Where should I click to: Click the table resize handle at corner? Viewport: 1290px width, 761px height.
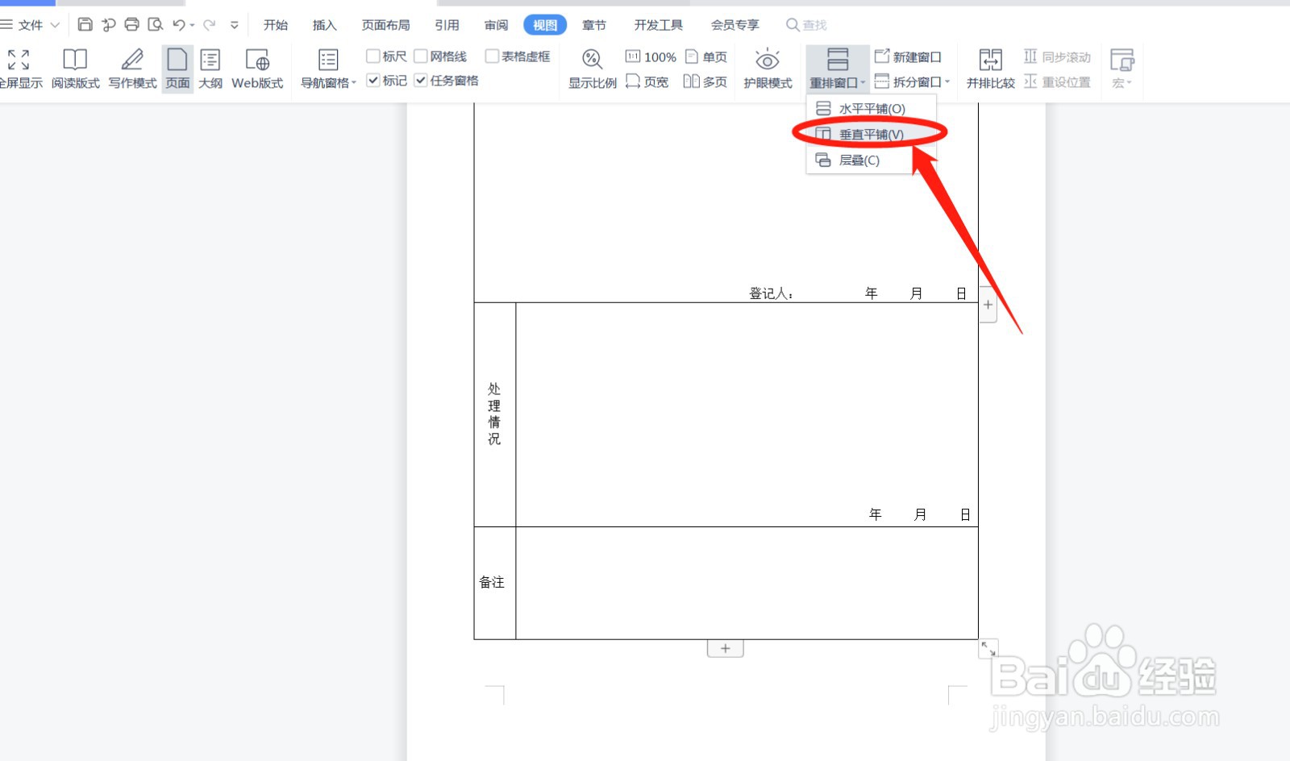click(988, 649)
